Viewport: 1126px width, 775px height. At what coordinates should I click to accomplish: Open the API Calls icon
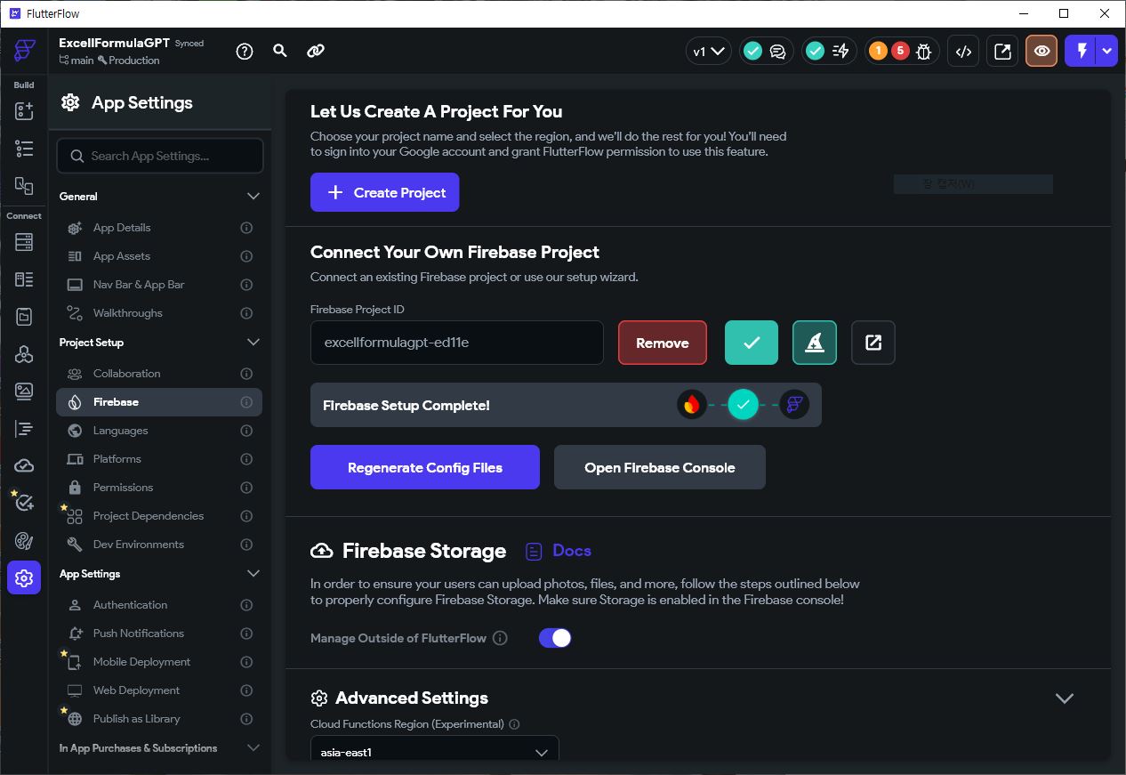(24, 354)
